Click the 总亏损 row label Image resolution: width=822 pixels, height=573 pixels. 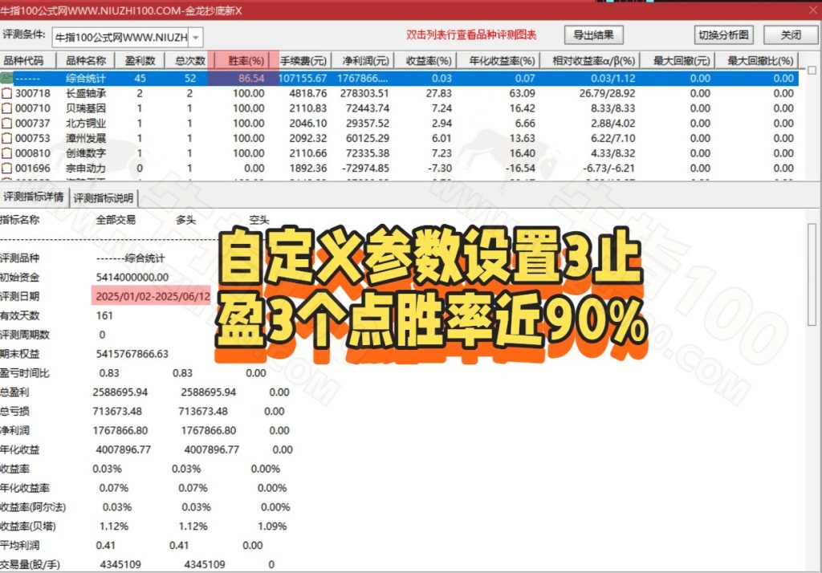point(14,411)
